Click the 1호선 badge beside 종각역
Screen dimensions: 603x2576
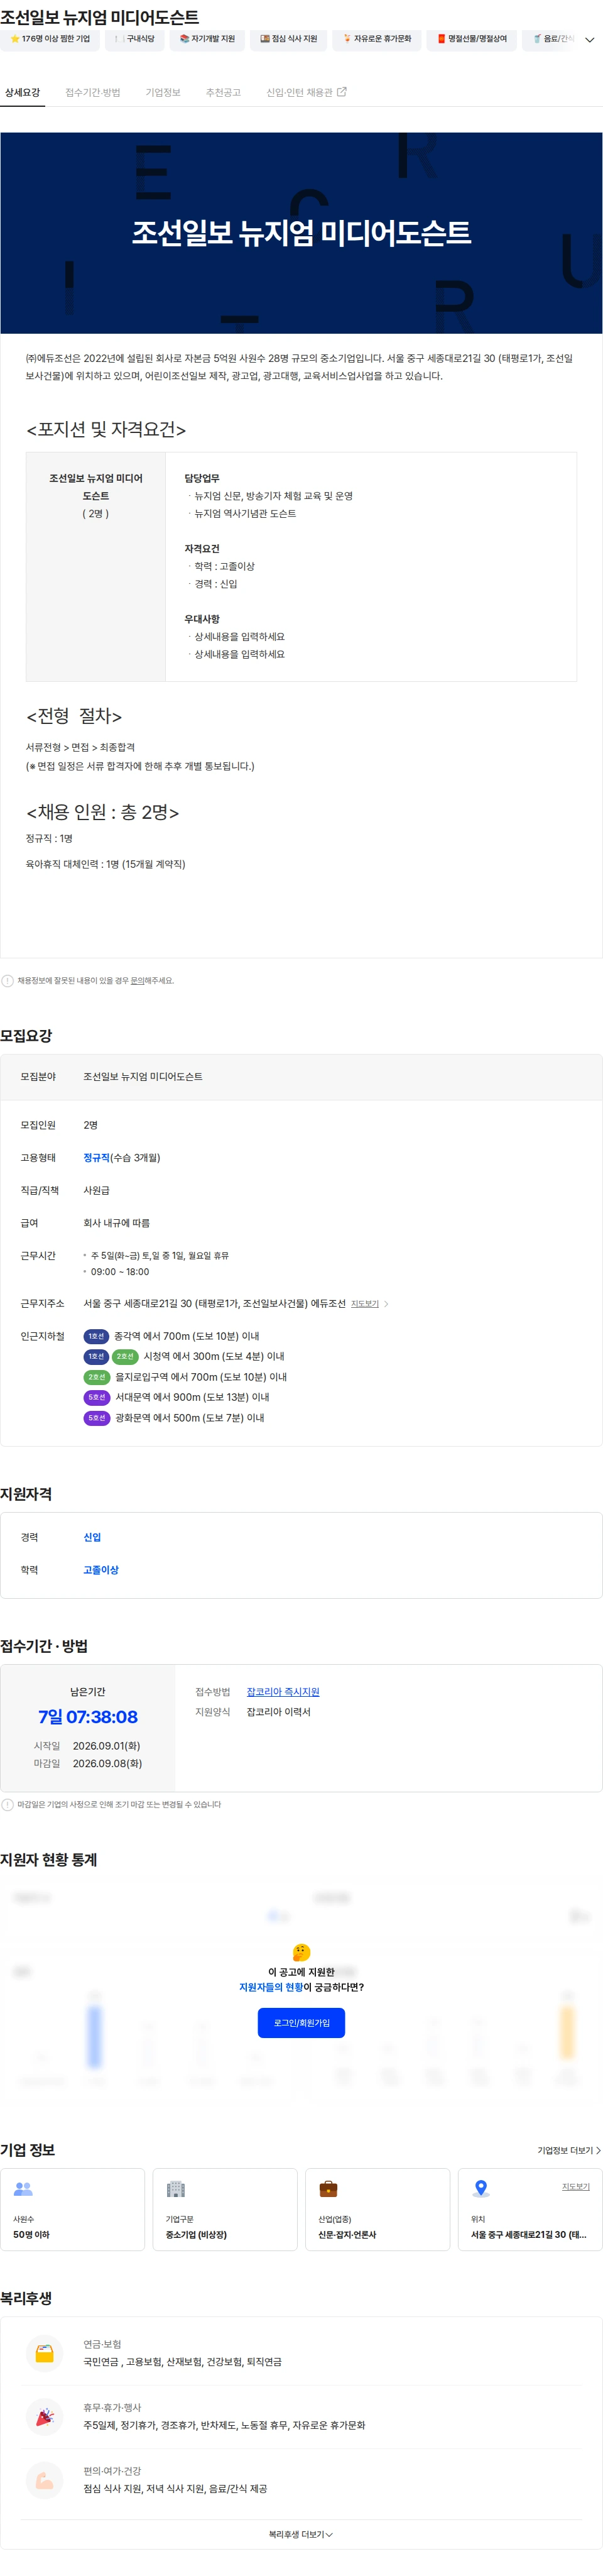[x=96, y=1337]
